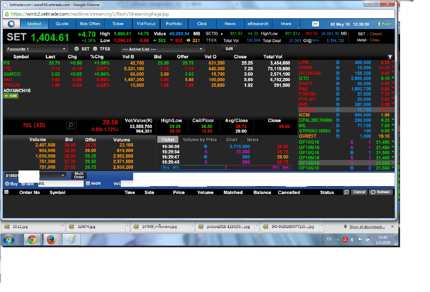Click the EN language indicator
The image size is (430, 292).
(329, 239)
